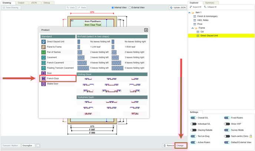The width and height of the screenshot is (255, 151).
Task: Click Expand All in Explorer panel
Action: pyautogui.click(x=195, y=7)
